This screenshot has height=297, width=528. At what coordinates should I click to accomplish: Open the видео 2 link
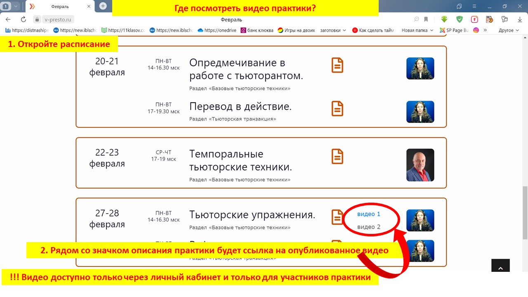click(369, 227)
